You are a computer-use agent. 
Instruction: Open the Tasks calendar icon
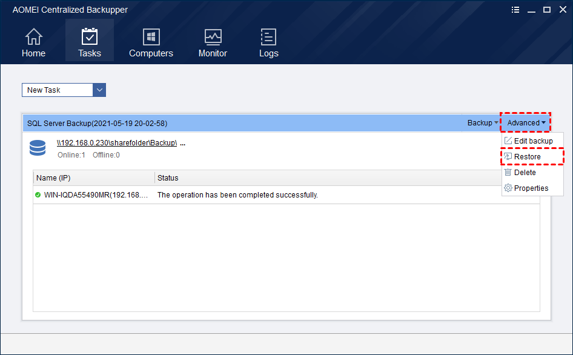coord(90,36)
